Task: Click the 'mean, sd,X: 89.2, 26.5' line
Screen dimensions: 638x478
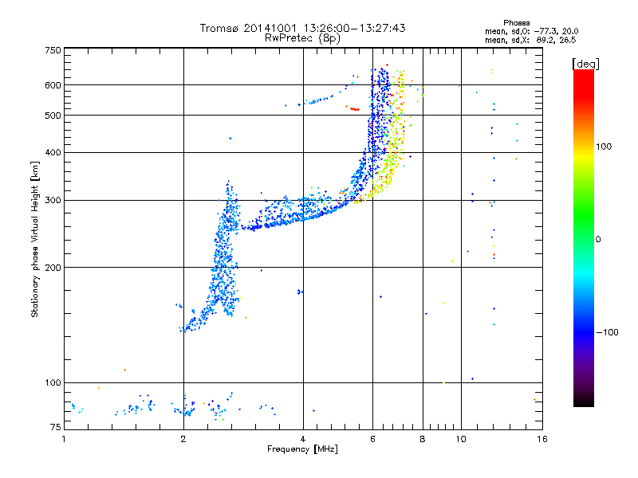Action: [x=530, y=40]
